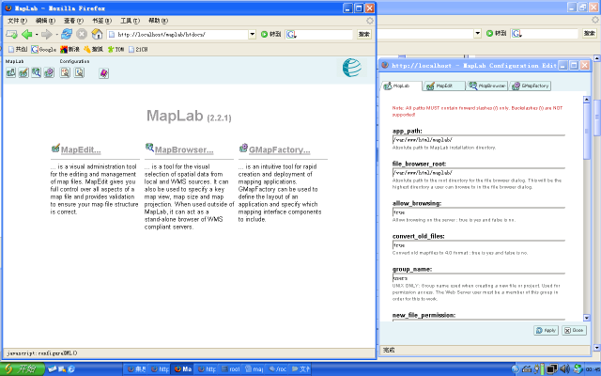Open the first Configuration toolbar icon
Viewport: 601px width, 376px height.
point(65,72)
